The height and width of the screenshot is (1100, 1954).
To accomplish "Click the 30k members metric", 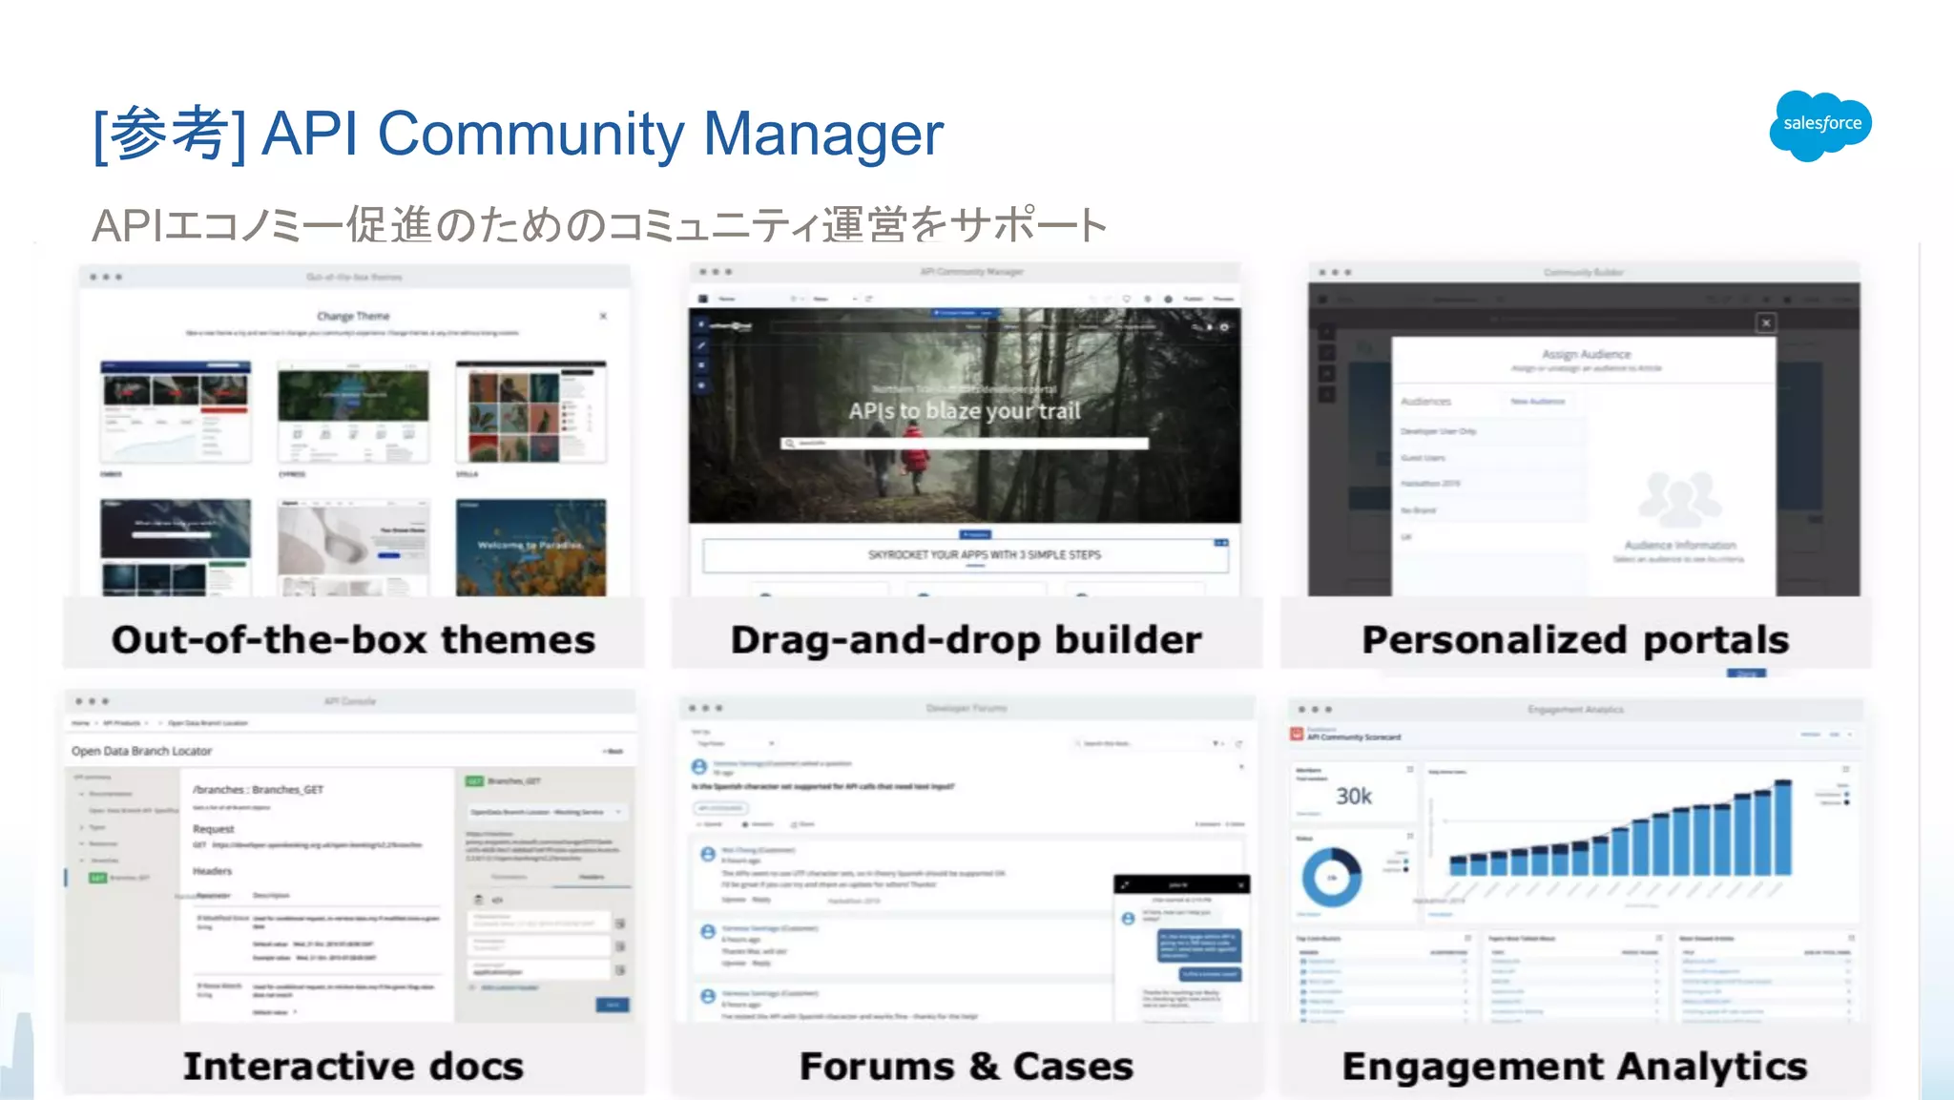I will click(x=1353, y=797).
